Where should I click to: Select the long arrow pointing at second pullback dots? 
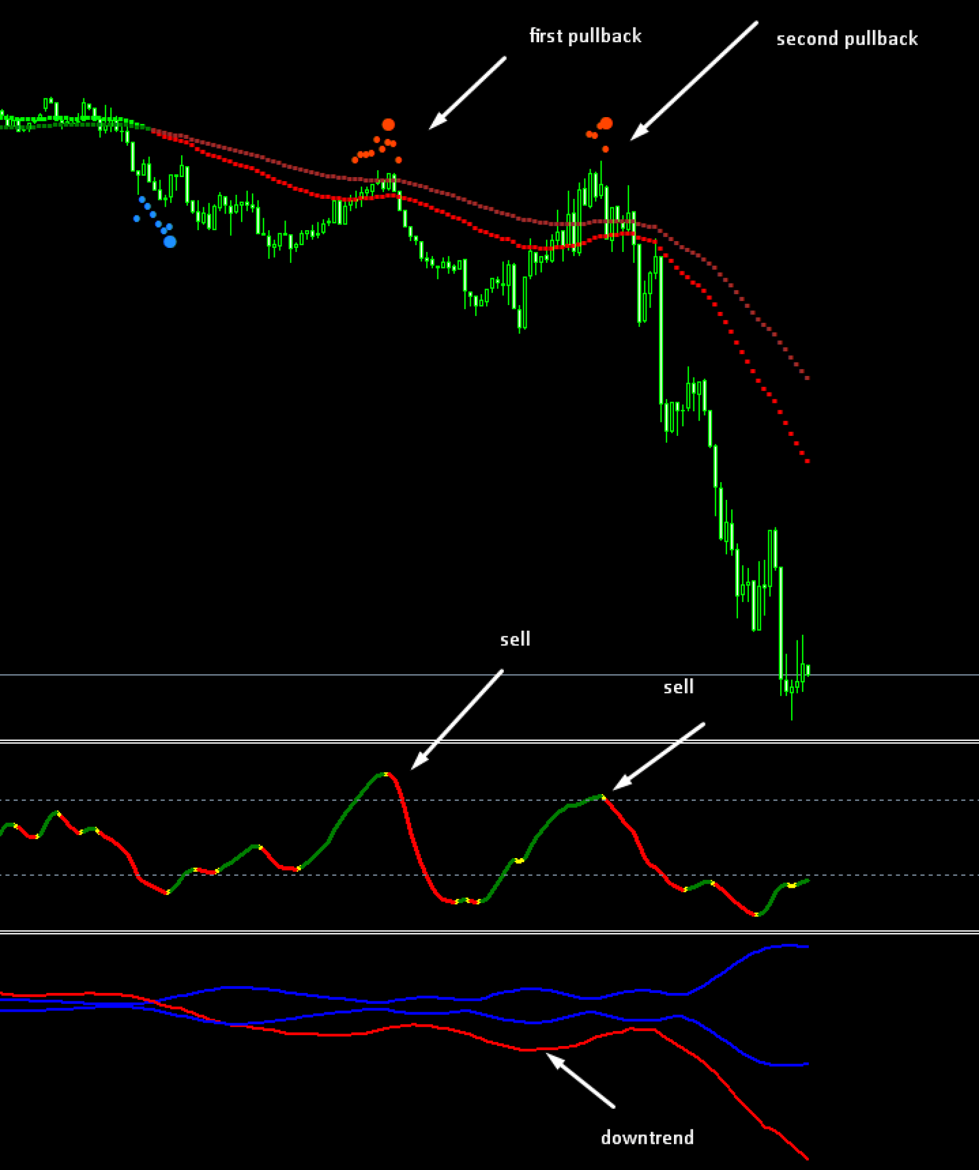pos(694,81)
